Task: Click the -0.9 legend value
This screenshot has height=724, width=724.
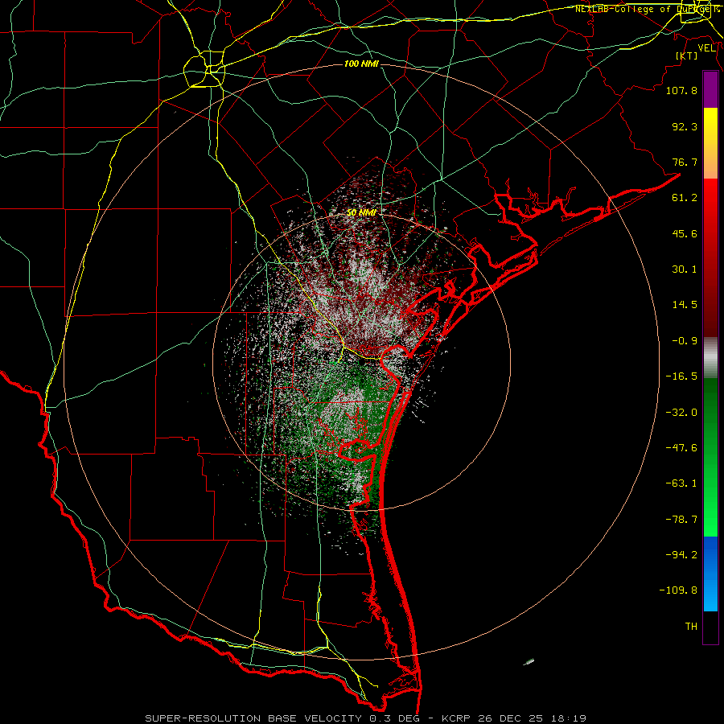Action: pyautogui.click(x=685, y=341)
